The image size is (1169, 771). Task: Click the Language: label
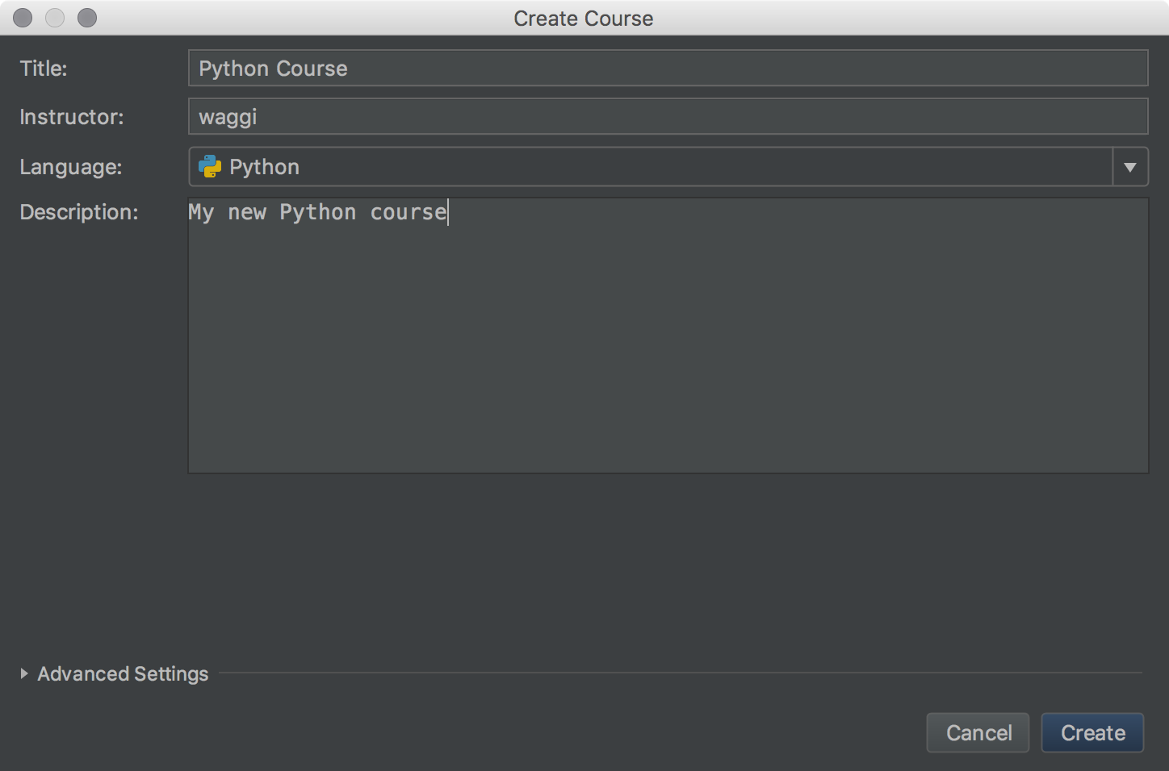click(x=71, y=167)
